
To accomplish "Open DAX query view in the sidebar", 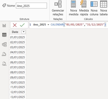I will click(x=4, y=54).
